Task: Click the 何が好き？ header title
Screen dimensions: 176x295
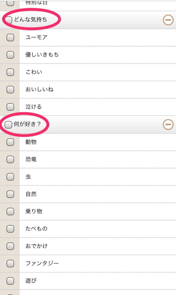Action: click(x=27, y=124)
